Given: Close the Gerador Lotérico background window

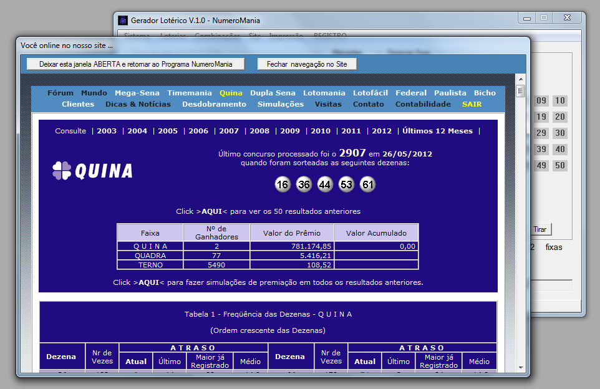Looking at the screenshot, I should pyautogui.click(x=567, y=18).
